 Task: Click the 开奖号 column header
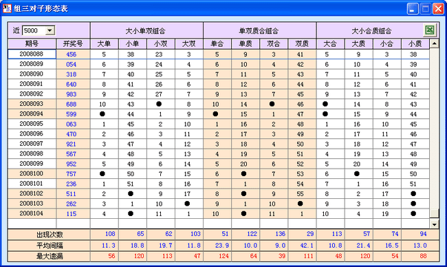tap(74, 44)
